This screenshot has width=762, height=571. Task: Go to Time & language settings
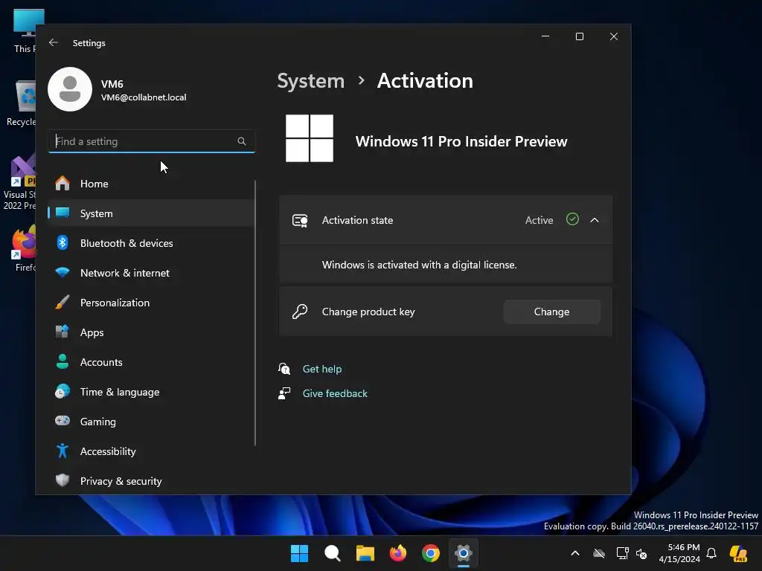click(x=151, y=392)
